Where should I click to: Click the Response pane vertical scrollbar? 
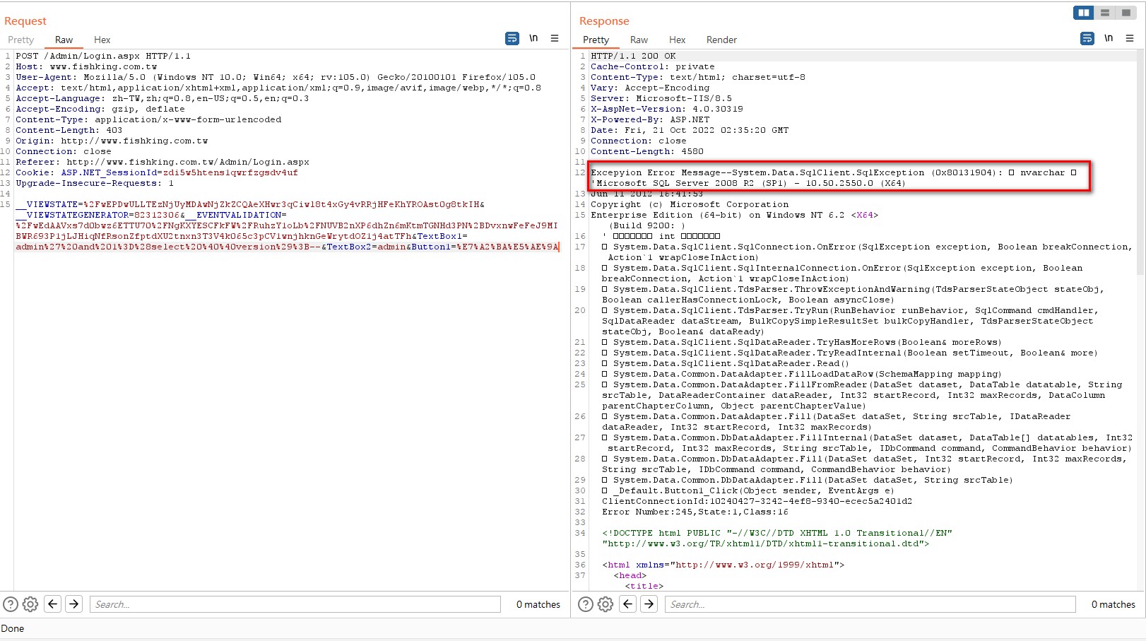1141,163
